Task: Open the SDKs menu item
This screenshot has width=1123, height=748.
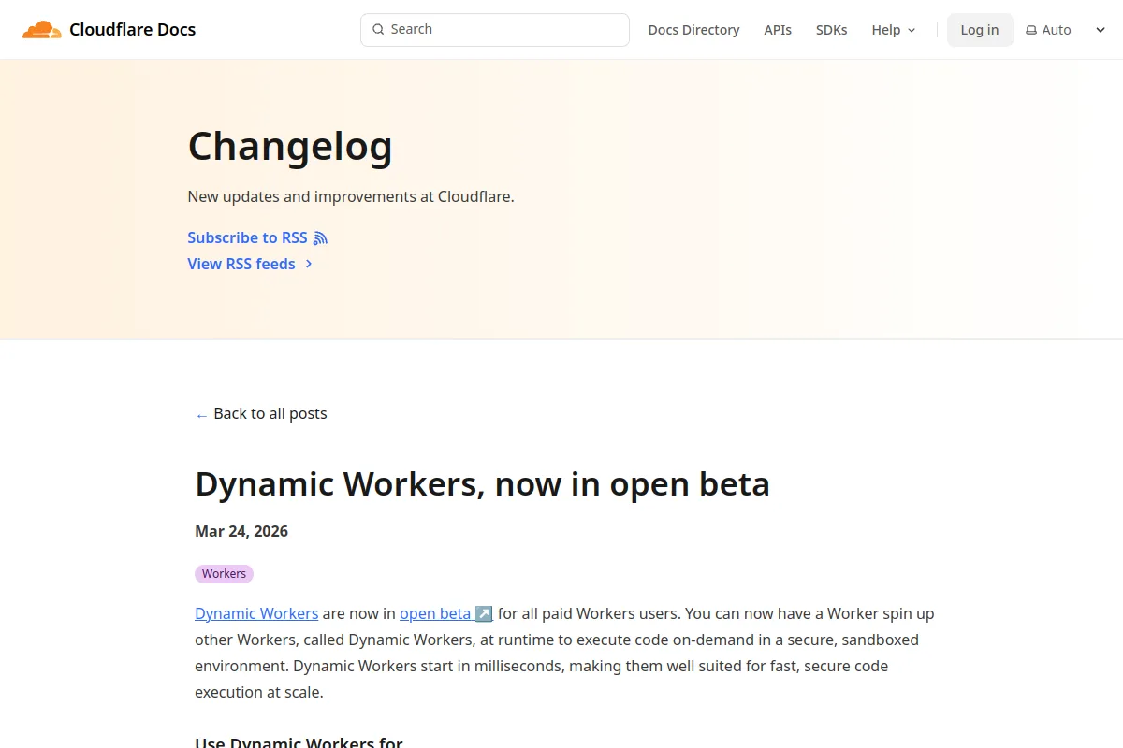Action: click(831, 30)
